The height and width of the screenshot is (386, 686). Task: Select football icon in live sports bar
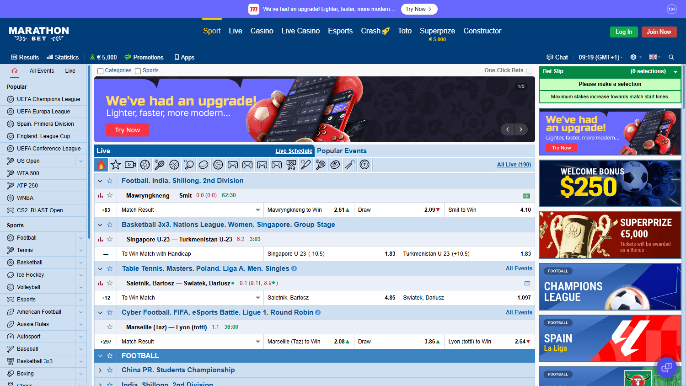point(145,165)
